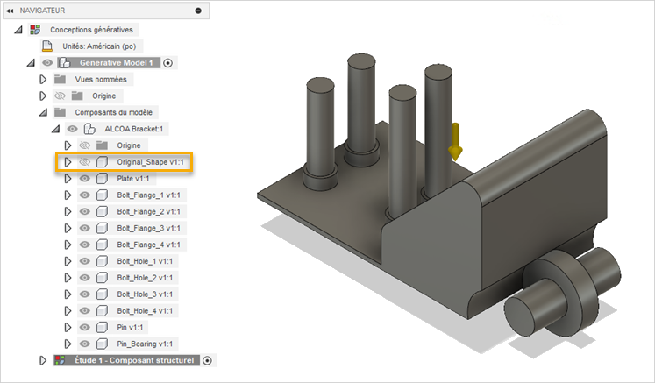Viewport: 655px width, 383px height.
Task: Click the Bolt_Flange_4 v1:1 body icon
Action: (x=102, y=245)
